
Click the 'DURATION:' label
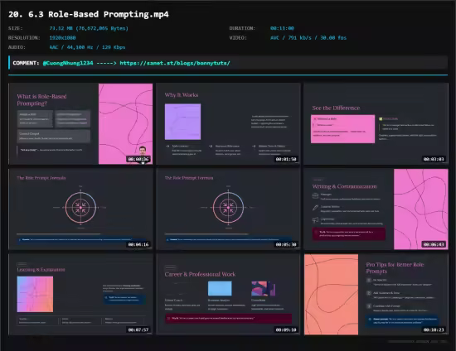tap(242, 28)
